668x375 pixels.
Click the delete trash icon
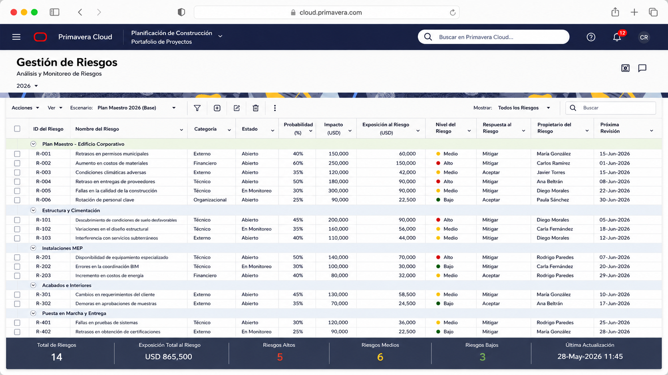(256, 108)
